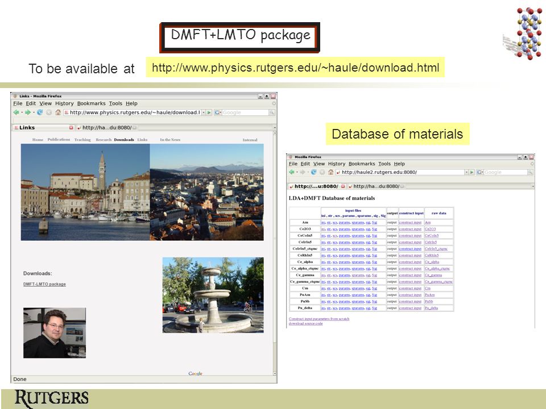The image size is (546, 409).
Task: Open the Edit menu in the database window
Action: pyautogui.click(x=305, y=164)
